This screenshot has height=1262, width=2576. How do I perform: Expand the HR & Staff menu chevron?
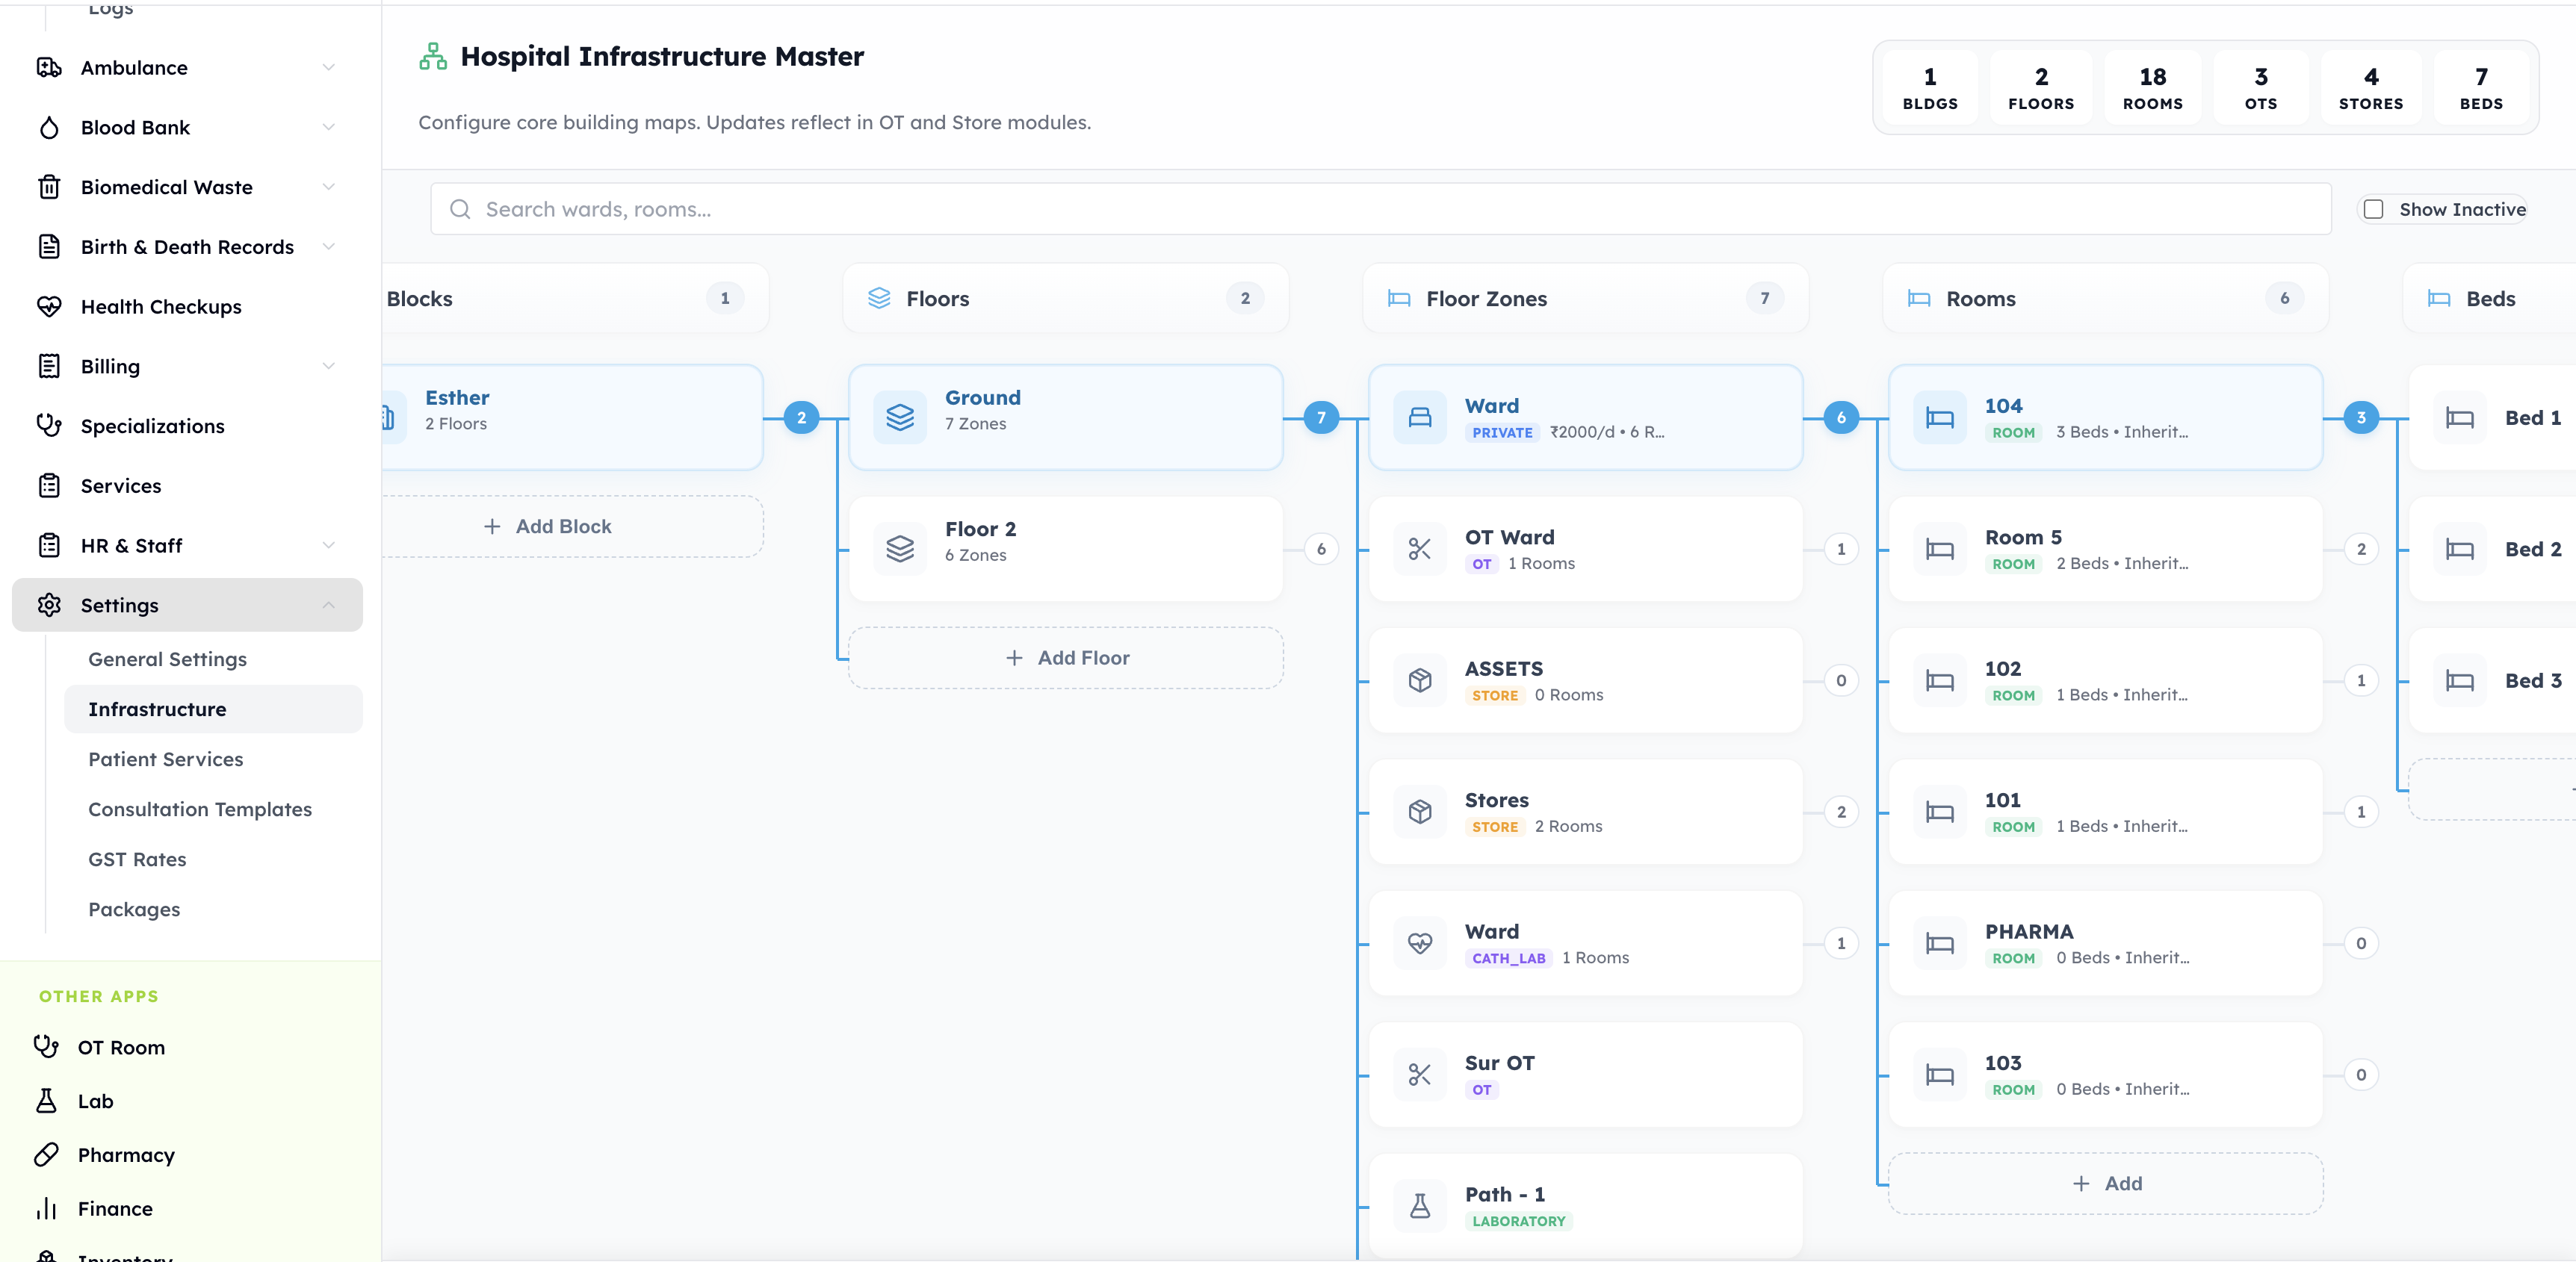pos(329,546)
